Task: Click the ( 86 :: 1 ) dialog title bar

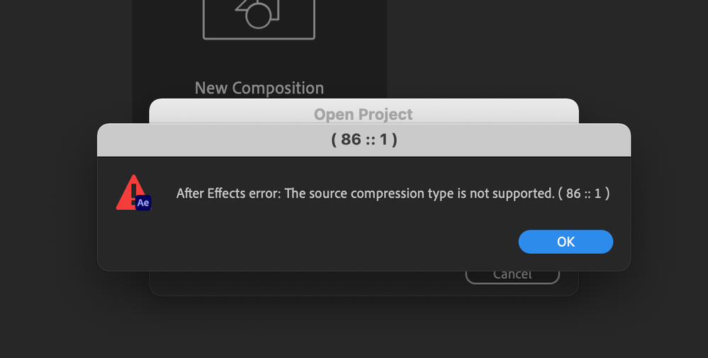Action: pos(364,140)
